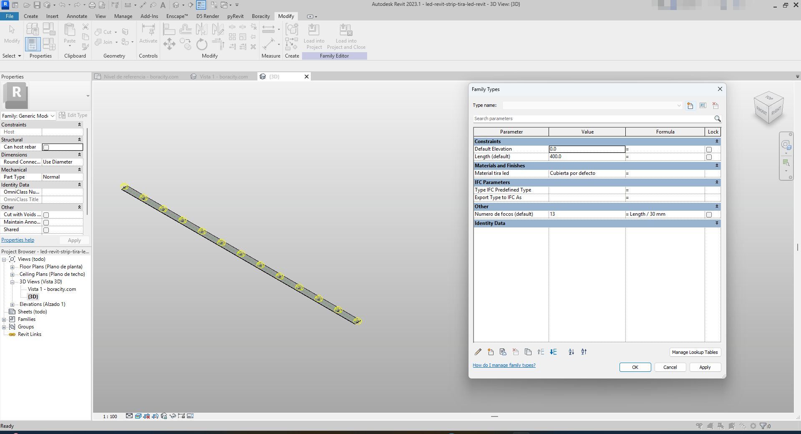Image resolution: width=801 pixels, height=434 pixels.
Task: Click Manage Lookup Tables button
Action: click(695, 352)
